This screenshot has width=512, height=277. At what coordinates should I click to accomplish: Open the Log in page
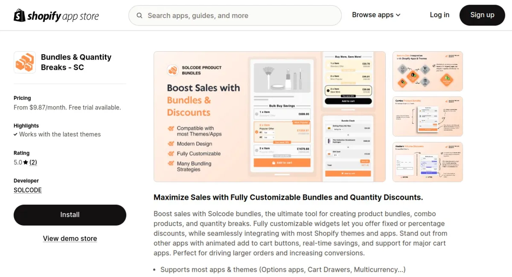point(439,15)
